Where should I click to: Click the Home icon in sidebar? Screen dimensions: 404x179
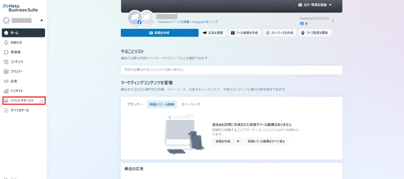[6, 33]
